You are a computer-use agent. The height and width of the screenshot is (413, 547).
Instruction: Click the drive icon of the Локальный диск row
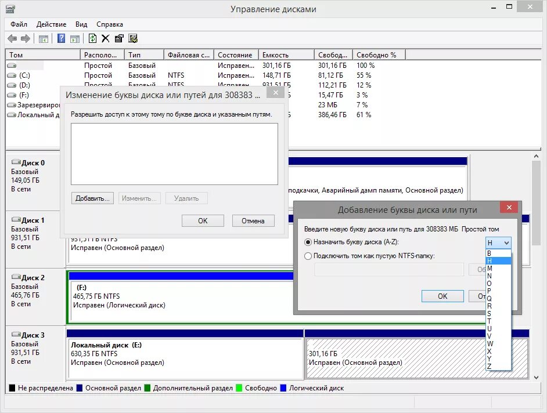click(x=12, y=115)
